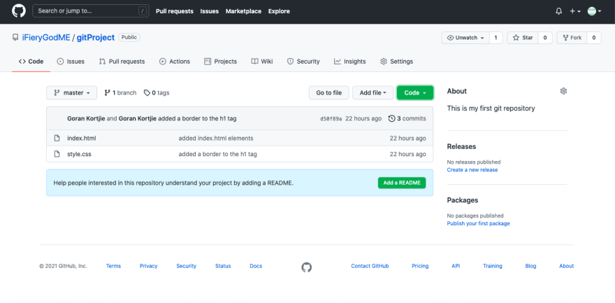This screenshot has height=303, width=615.
Task: Open the index.html file
Action: click(x=82, y=138)
